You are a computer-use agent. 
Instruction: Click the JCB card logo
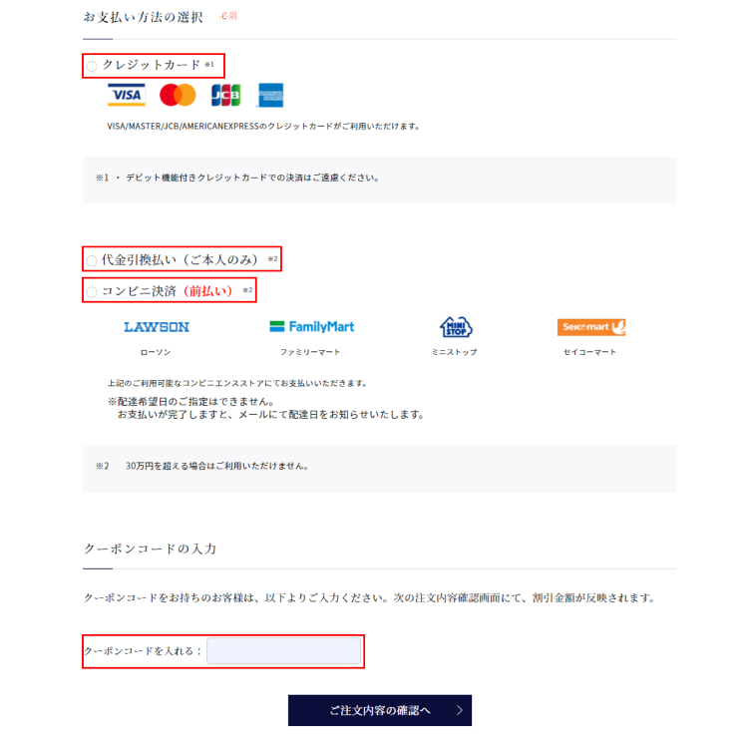click(226, 95)
